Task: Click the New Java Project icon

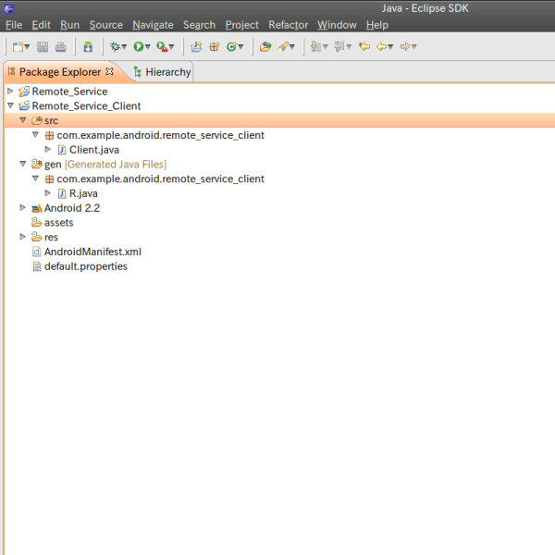Action: pyautogui.click(x=196, y=46)
